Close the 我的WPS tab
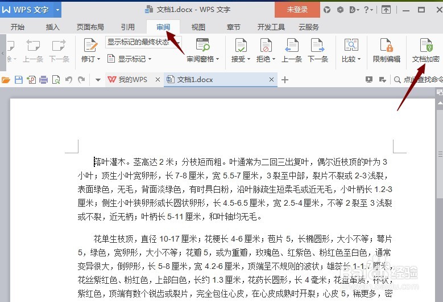The image size is (443, 302). pyautogui.click(x=158, y=80)
